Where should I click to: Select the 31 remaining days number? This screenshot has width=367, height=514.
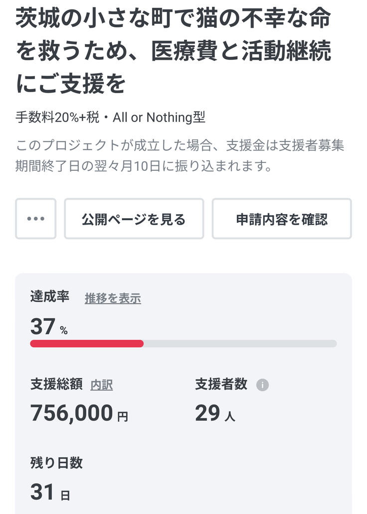(42, 492)
